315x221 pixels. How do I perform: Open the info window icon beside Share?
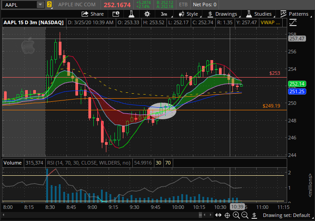tap(116, 14)
